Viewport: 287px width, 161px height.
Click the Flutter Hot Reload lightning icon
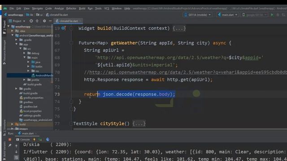pos(34,140)
